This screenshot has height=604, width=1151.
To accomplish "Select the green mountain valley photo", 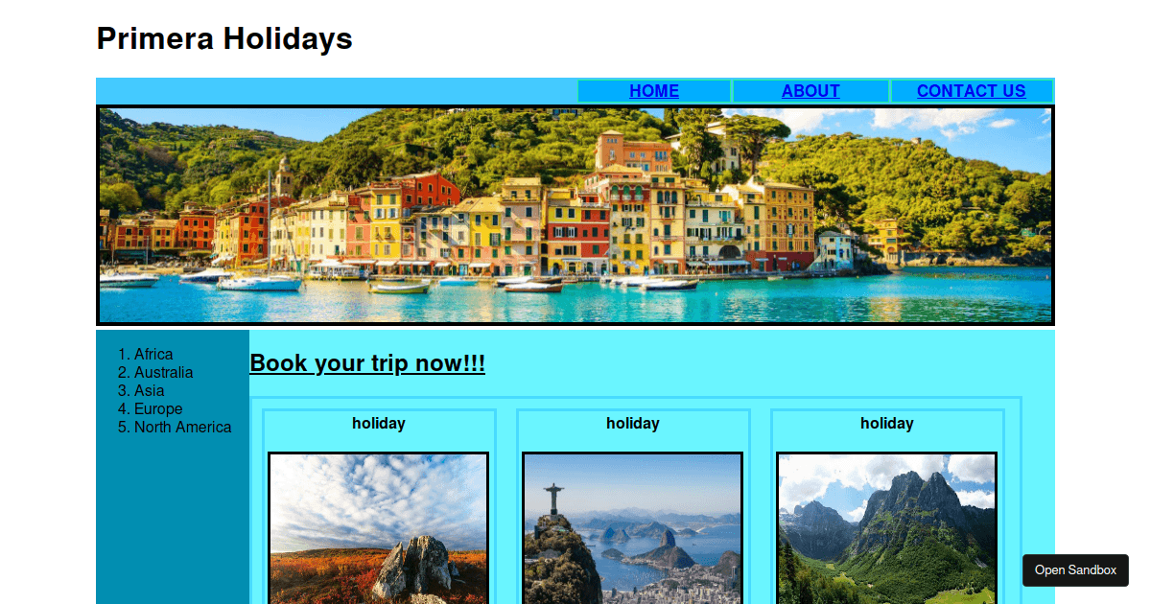I will (x=887, y=528).
